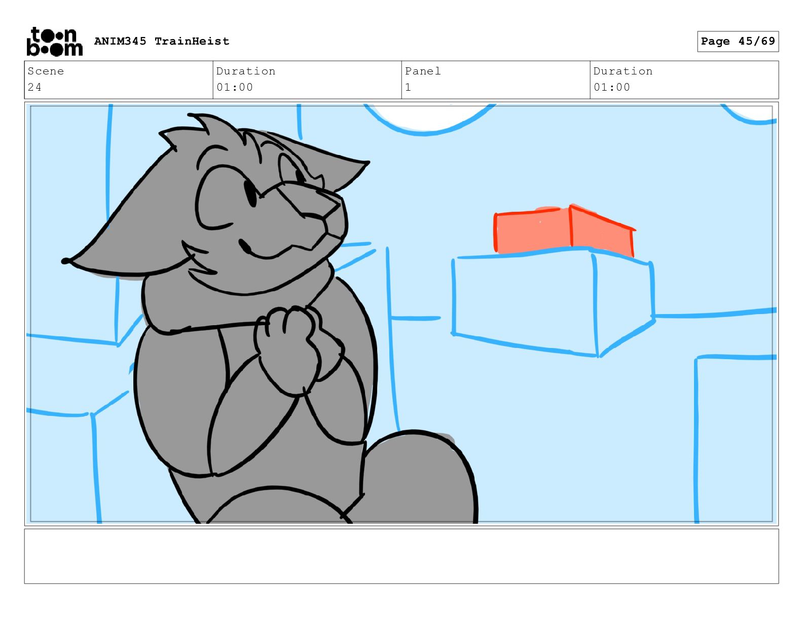Screen dimensions: 803x620
Task: Click the empty notes box below the panel
Action: [401, 556]
